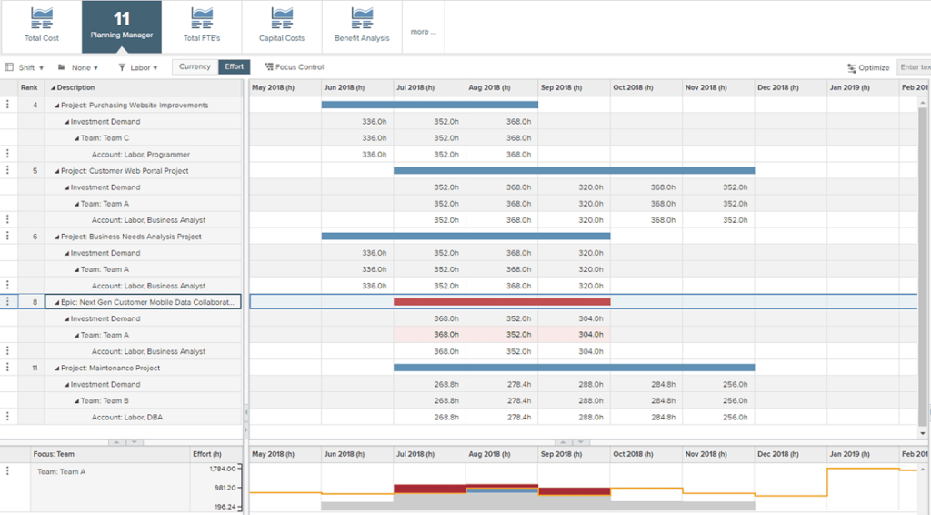Click the Focus Control icon
The image size is (931, 515).
coord(269,67)
